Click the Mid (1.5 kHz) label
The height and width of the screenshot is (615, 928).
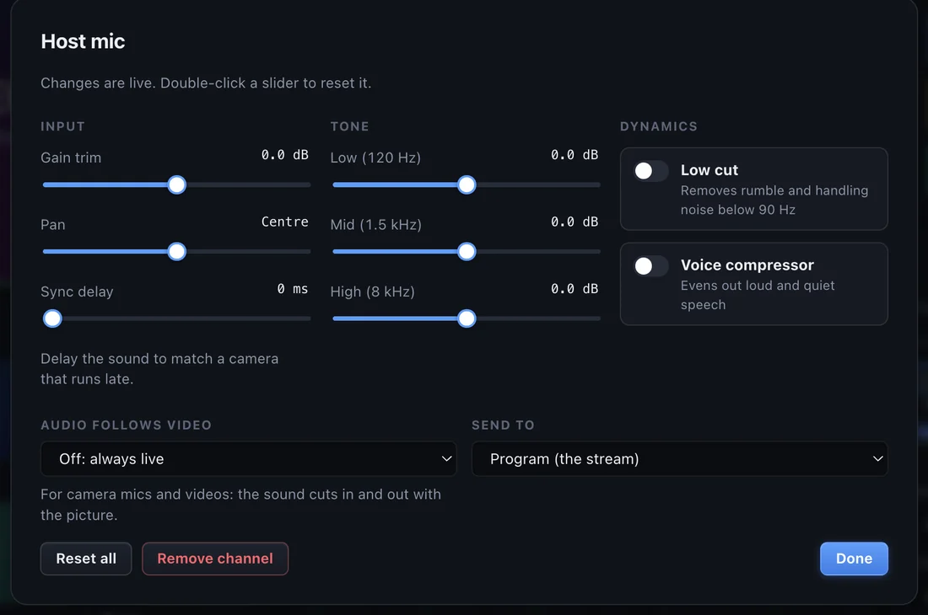click(375, 225)
